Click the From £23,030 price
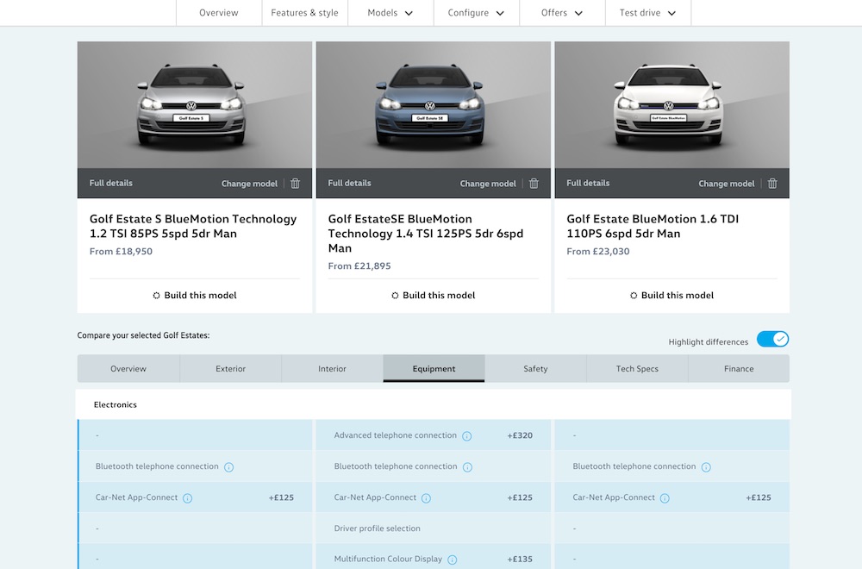Screen dimensions: 862x569 (x=598, y=251)
